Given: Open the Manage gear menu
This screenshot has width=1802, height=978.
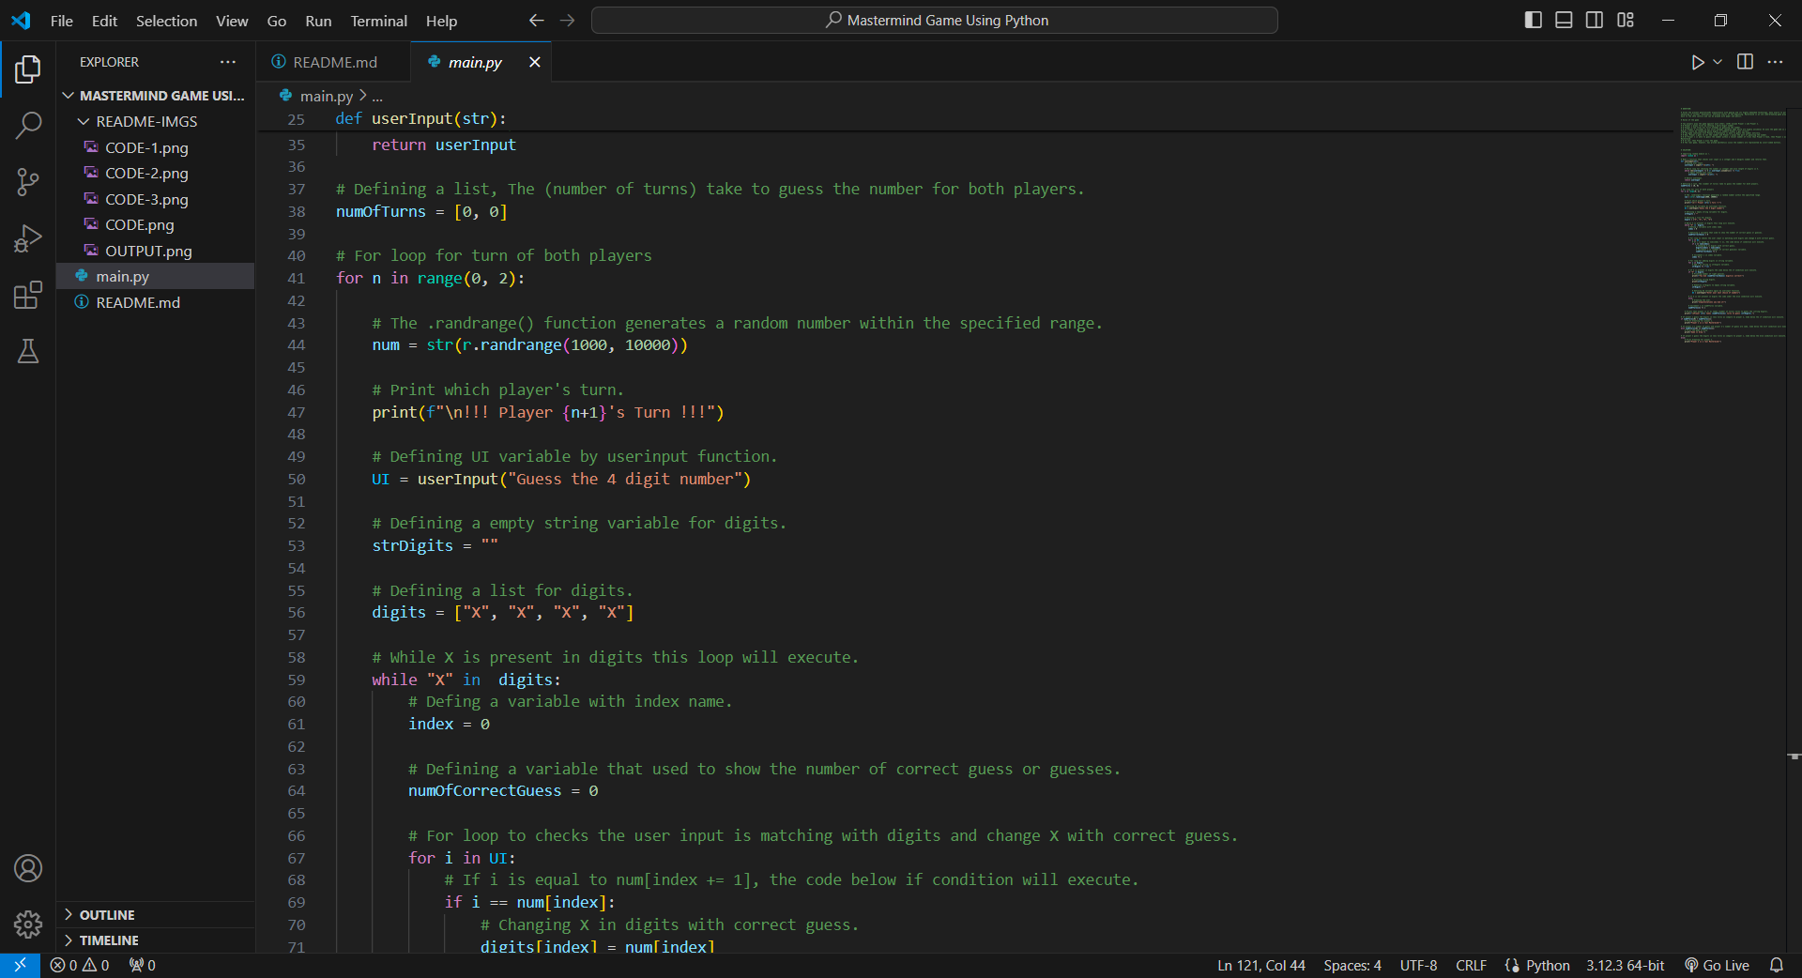Looking at the screenshot, I should tap(28, 925).
